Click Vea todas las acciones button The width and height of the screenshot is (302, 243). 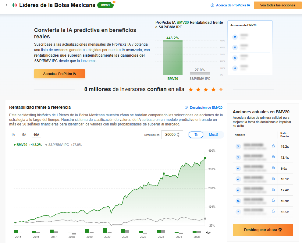coord(278,5)
